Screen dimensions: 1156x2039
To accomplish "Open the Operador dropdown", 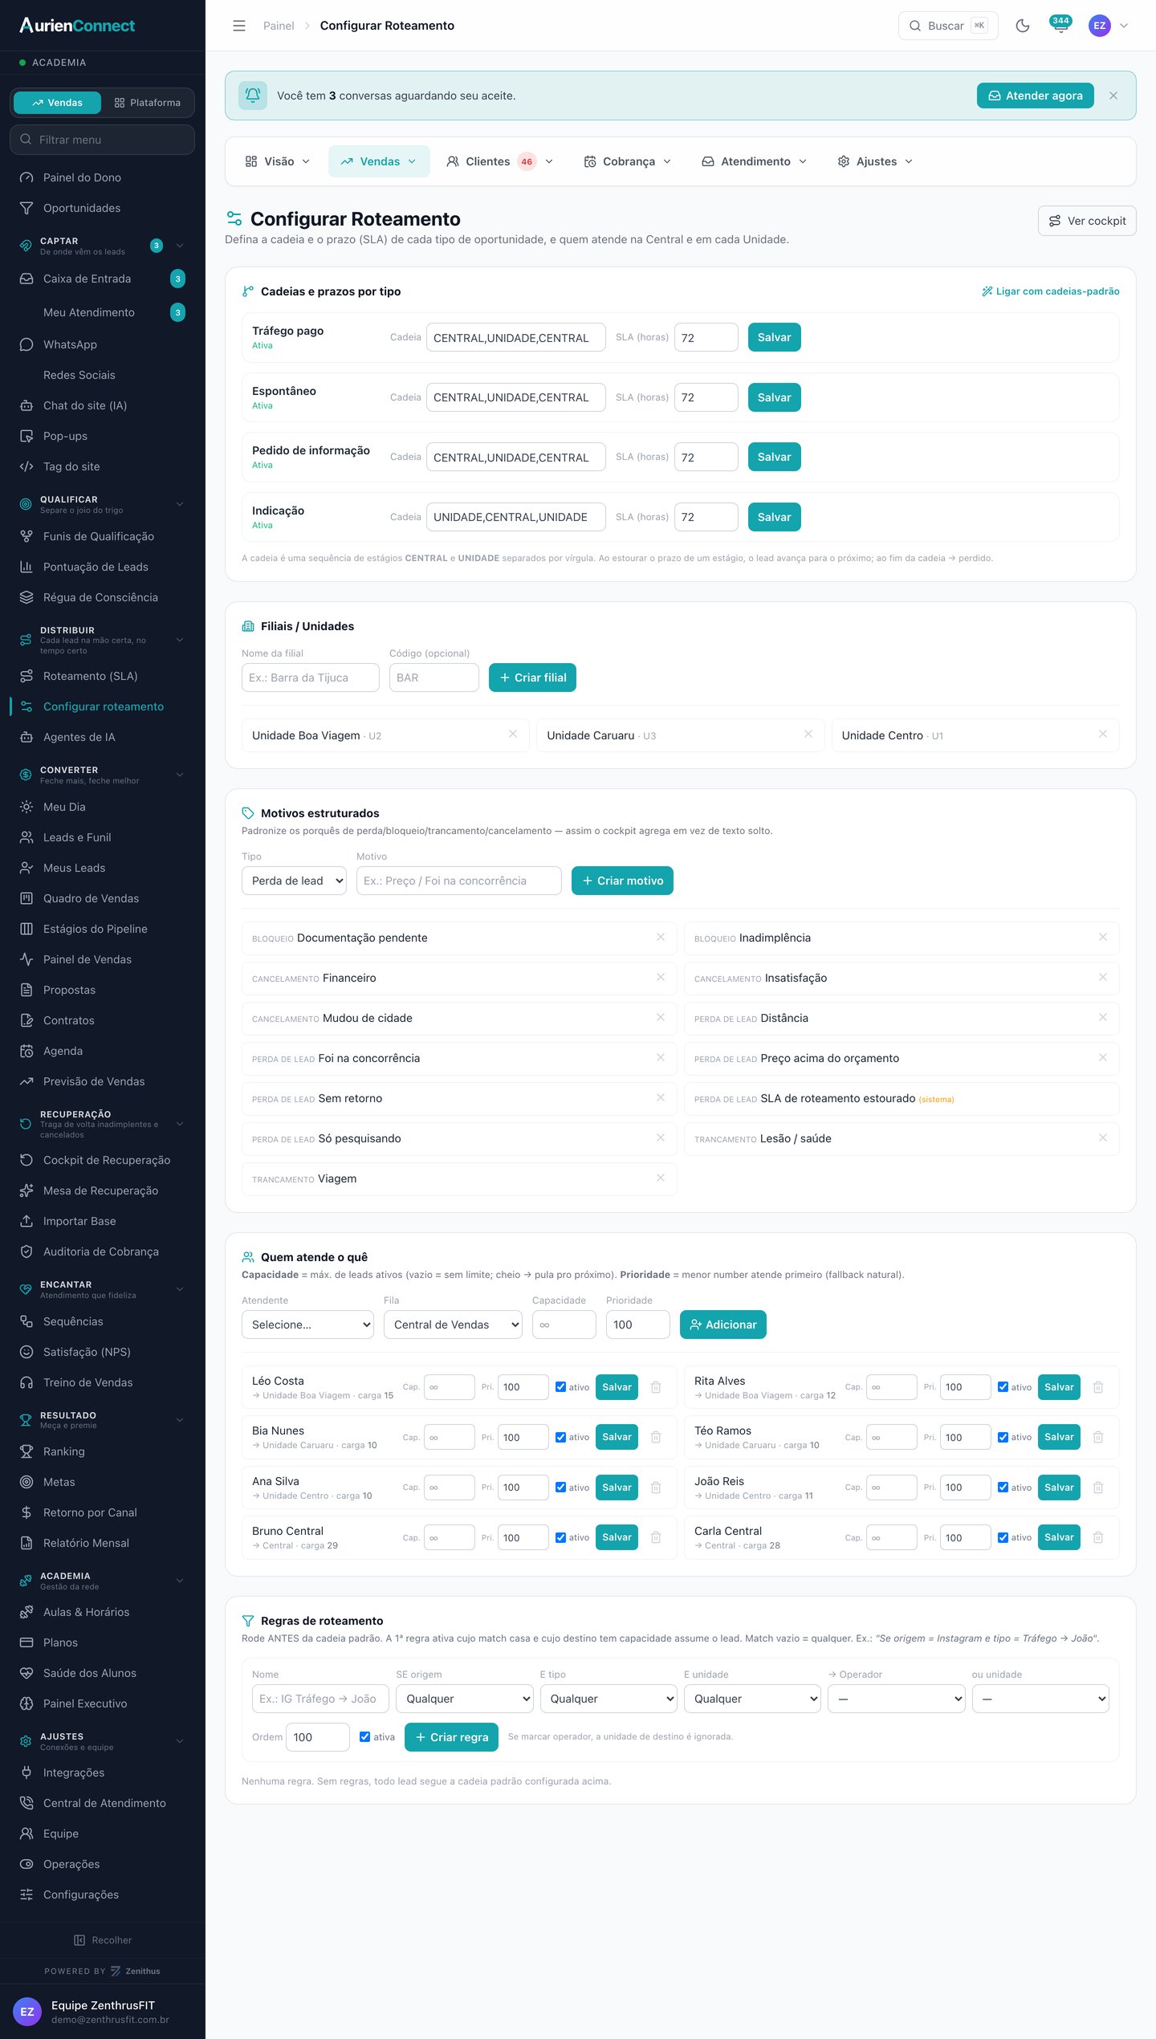I will [896, 1699].
